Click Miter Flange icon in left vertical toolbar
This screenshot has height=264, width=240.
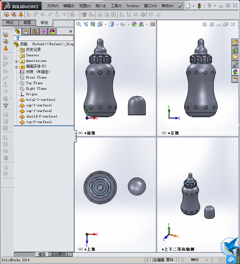click(6, 65)
